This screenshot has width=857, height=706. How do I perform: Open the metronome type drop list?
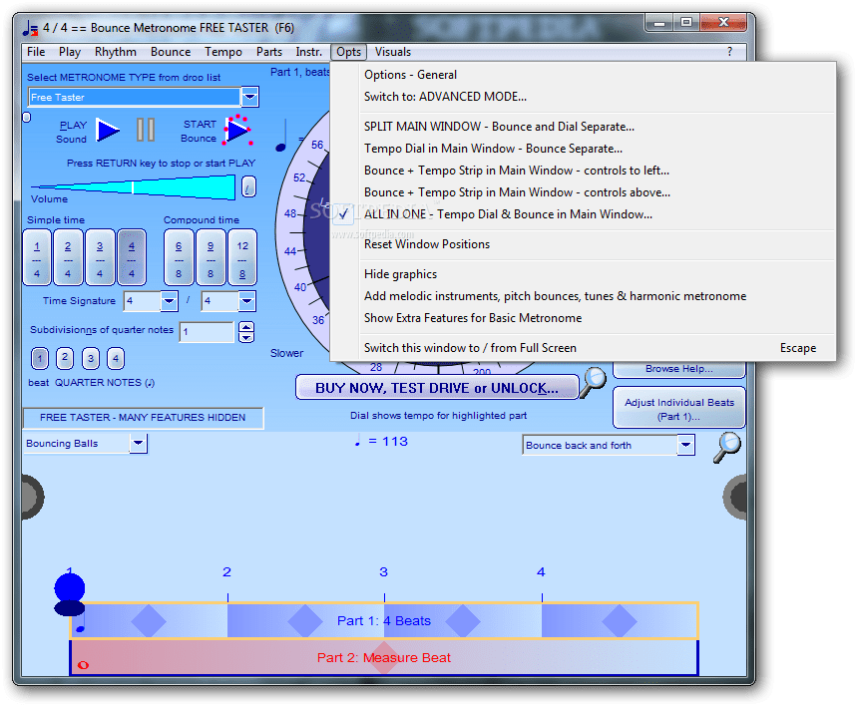[251, 98]
